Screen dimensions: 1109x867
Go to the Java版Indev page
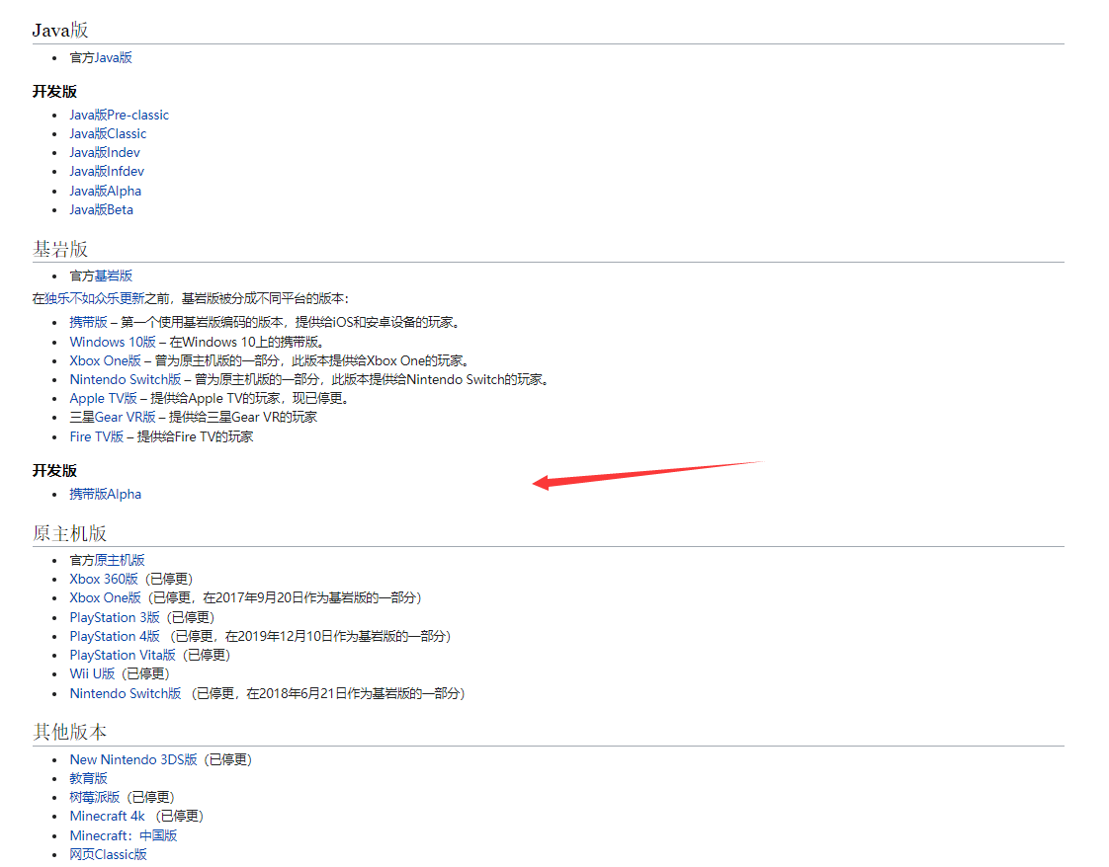[105, 152]
